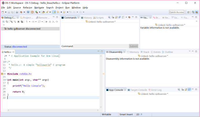200x117 pixels.
Task: Open Linked hello-gdbserver dropdown in App Console
Action: (x=167, y=94)
